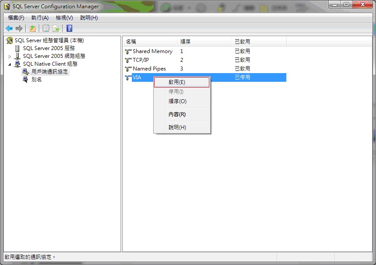Click the Back arrow toolbar icon
This screenshot has width=376, height=265.
(9, 29)
